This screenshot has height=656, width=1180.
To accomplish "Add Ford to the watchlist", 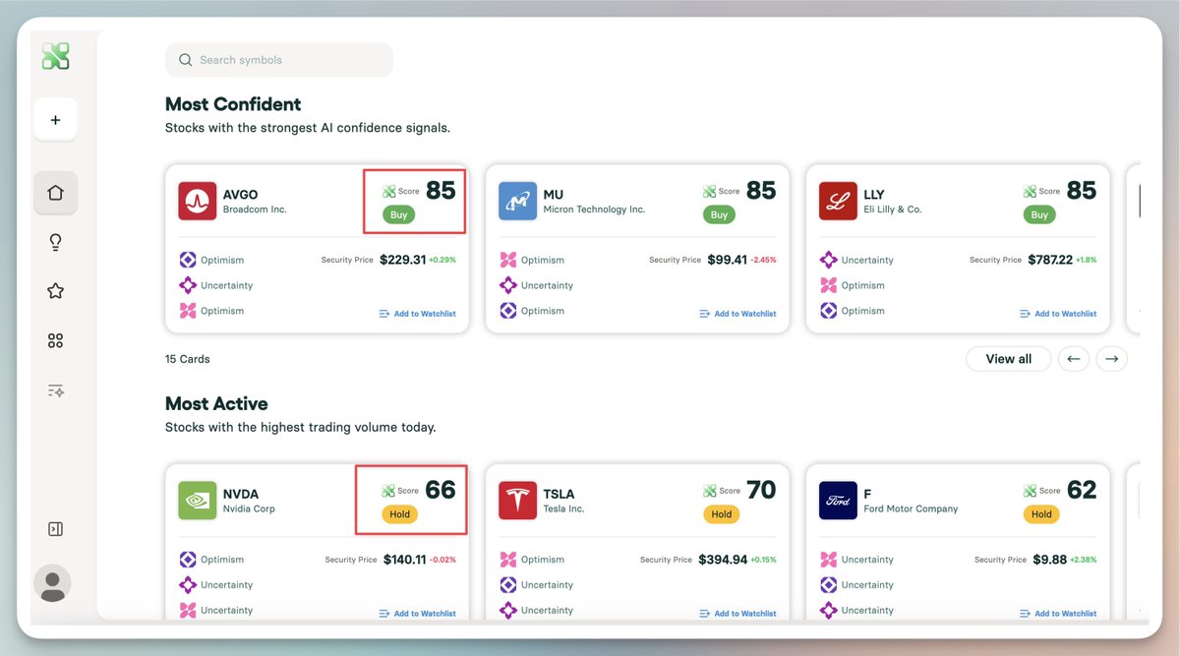I will [1058, 614].
